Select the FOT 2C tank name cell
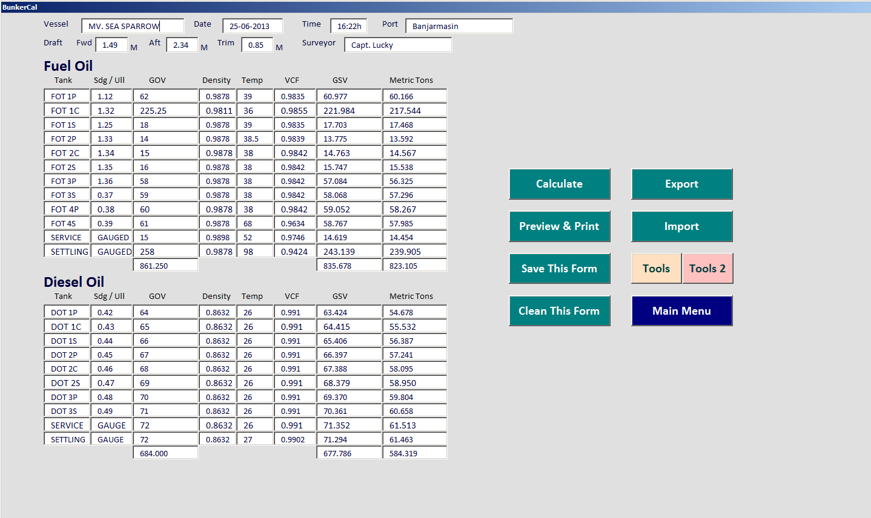Image resolution: width=871 pixels, height=518 pixels. (x=67, y=153)
